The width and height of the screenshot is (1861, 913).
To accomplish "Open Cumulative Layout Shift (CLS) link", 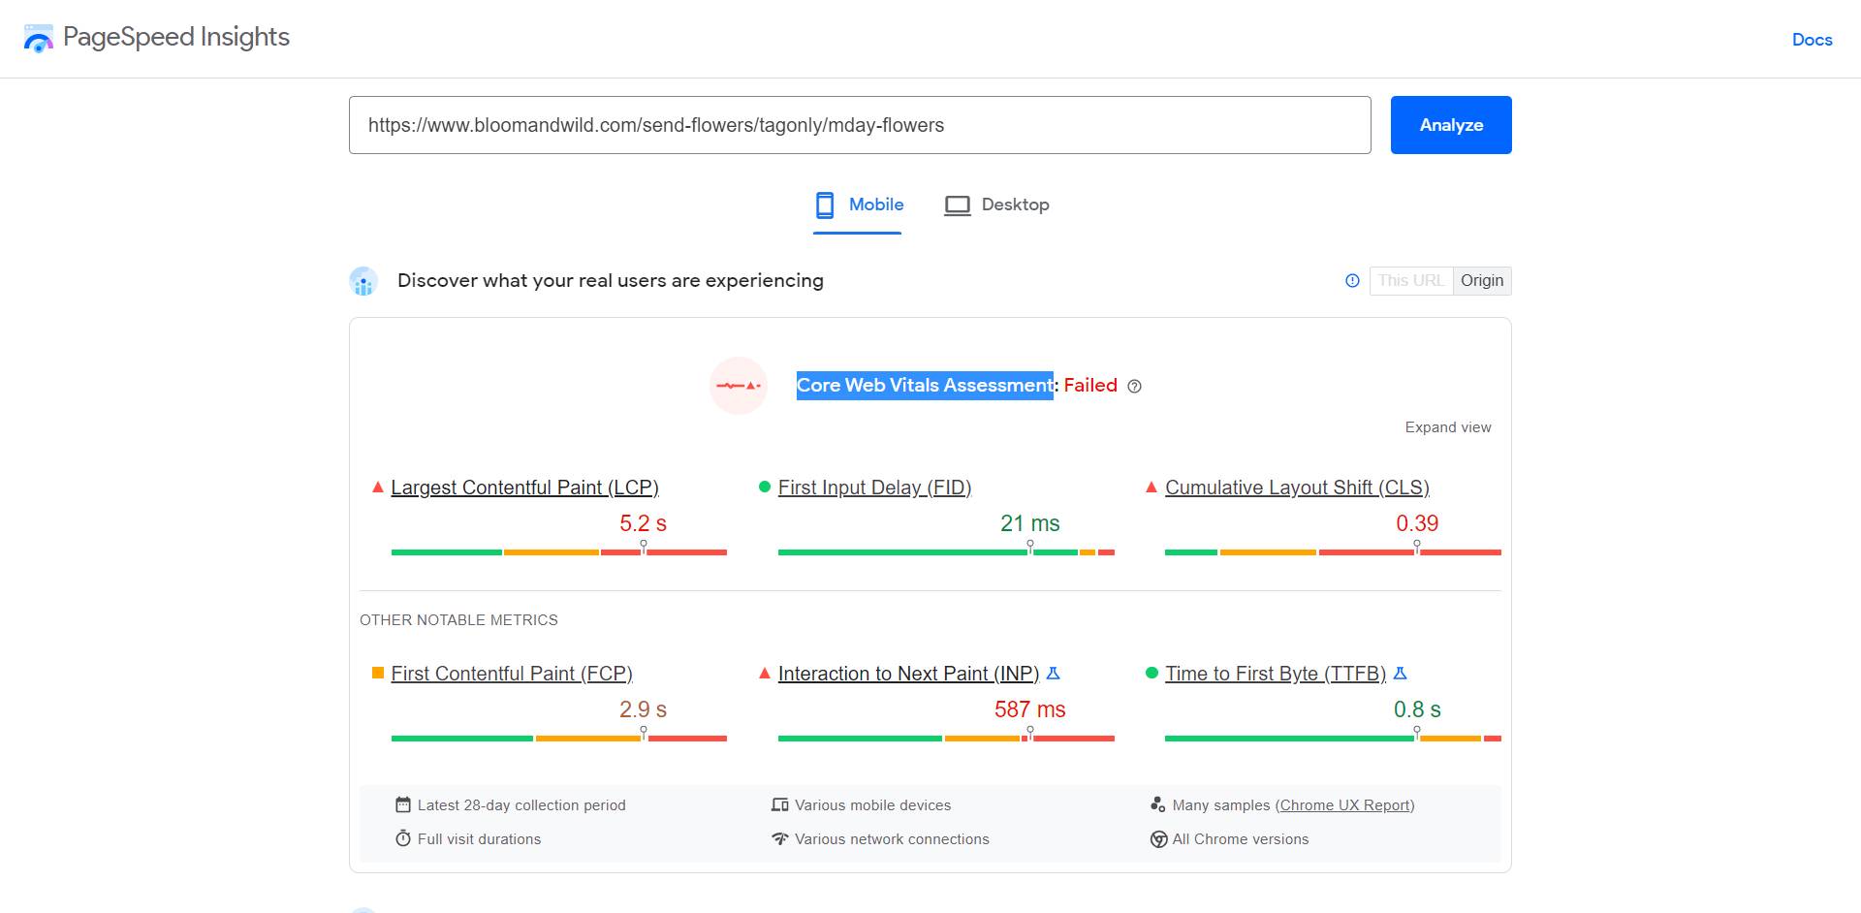I will pyautogui.click(x=1297, y=488).
